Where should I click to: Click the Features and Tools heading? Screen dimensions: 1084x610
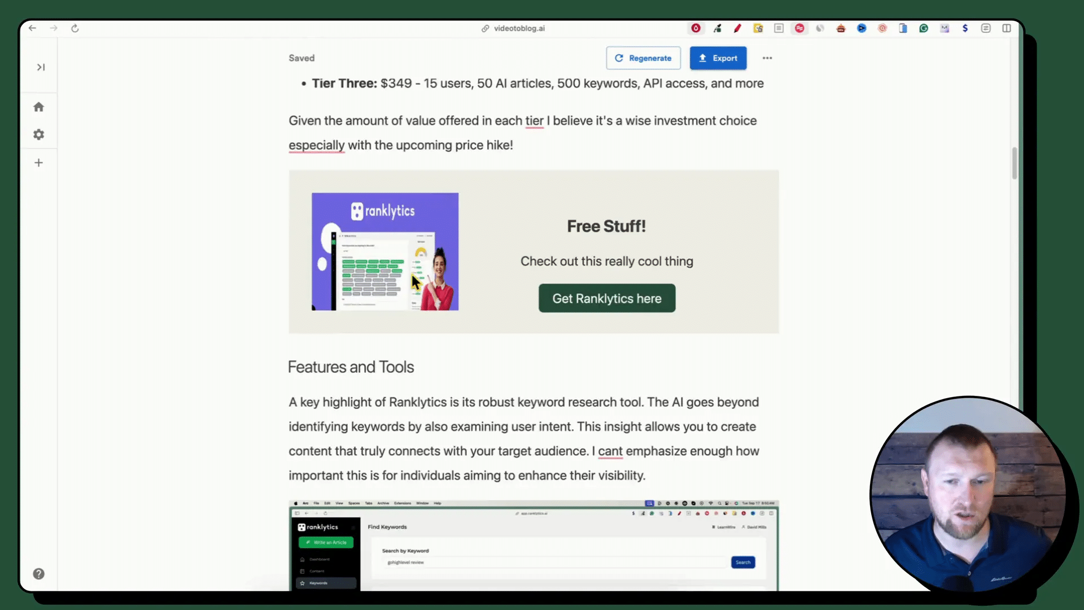(351, 367)
